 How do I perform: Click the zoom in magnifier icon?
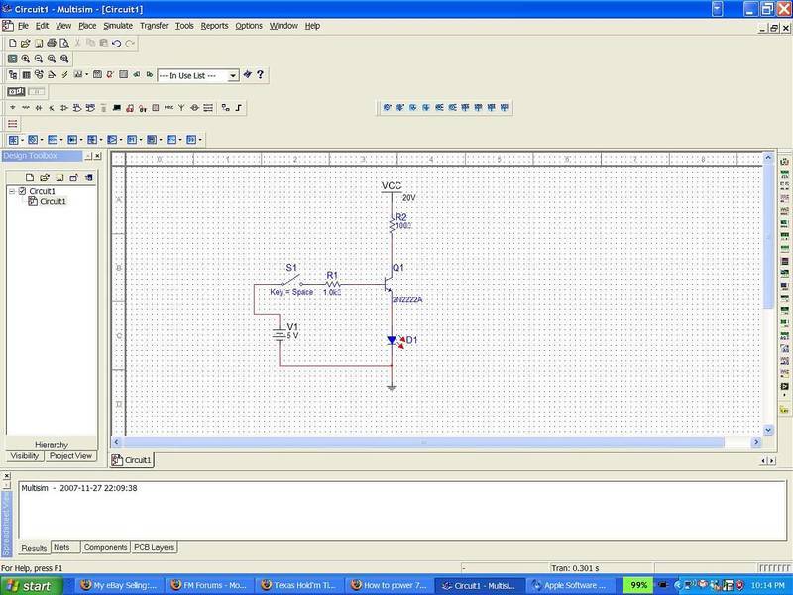[x=26, y=59]
